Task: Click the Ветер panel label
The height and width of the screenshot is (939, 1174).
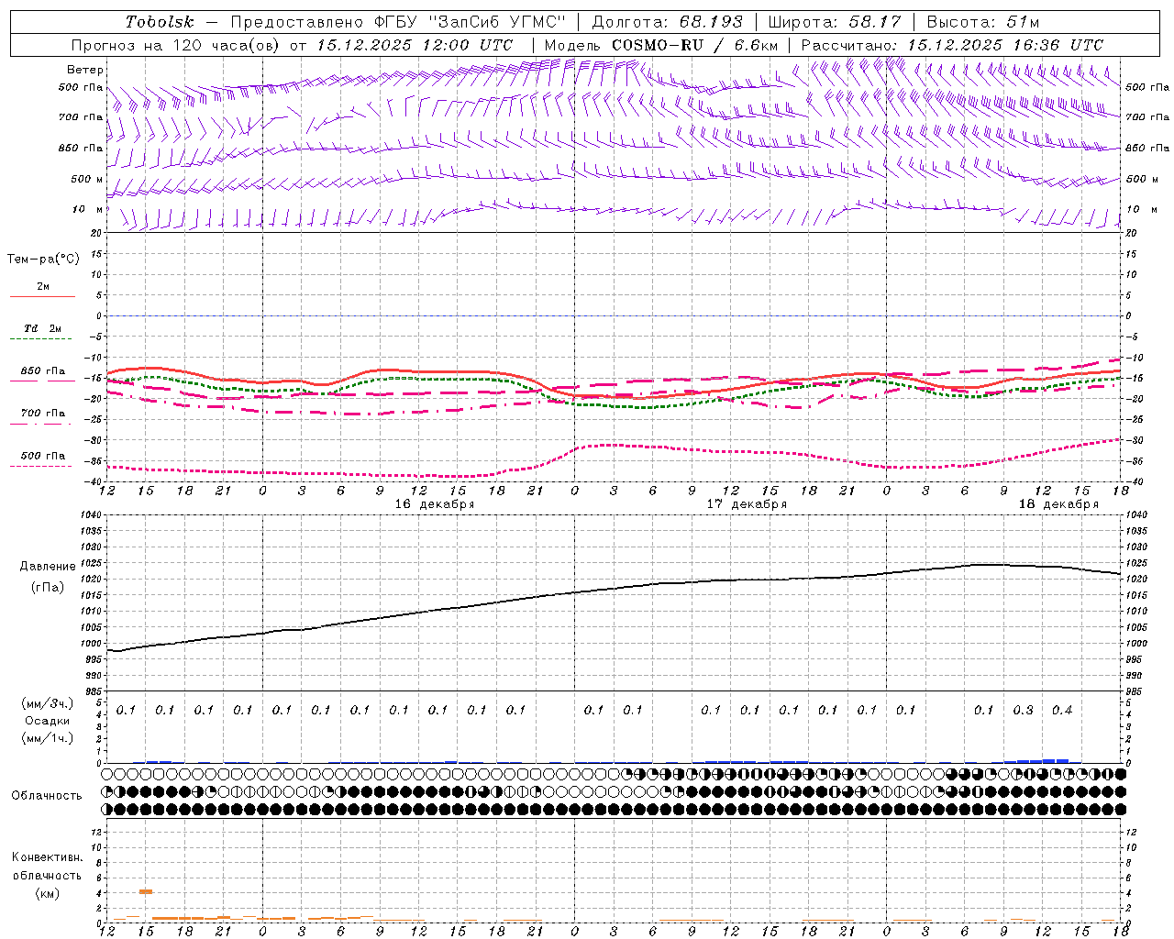Action: click(x=84, y=70)
